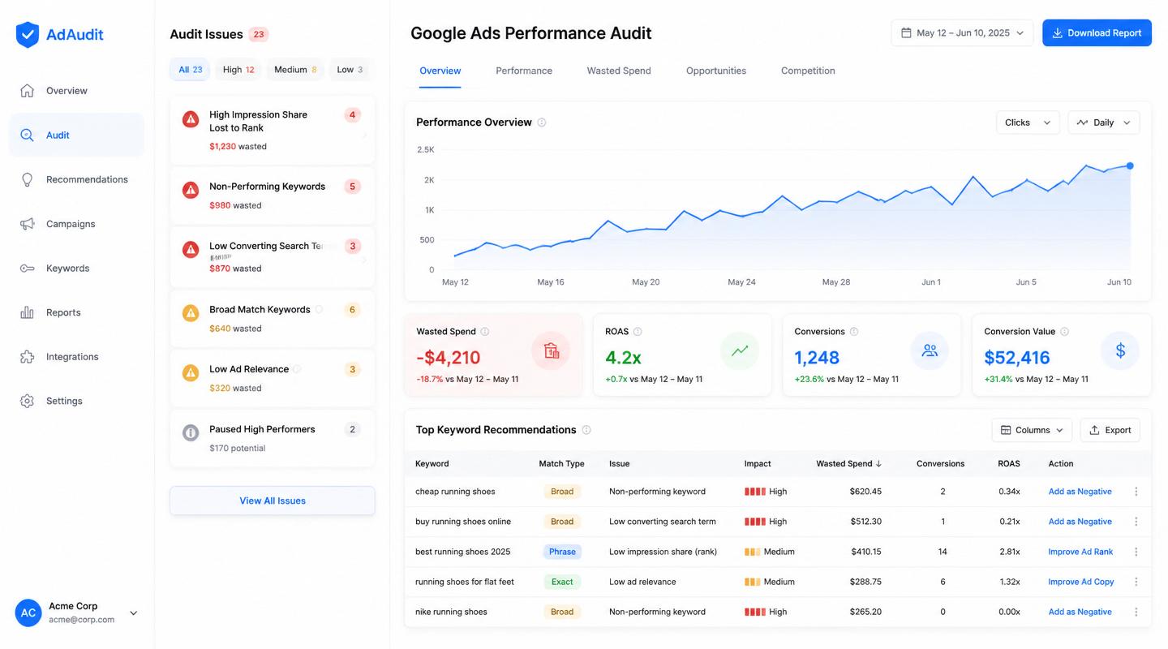Click the -$4,210 wasted spend figure
Viewport: 1168px width, 649px height.
click(449, 358)
